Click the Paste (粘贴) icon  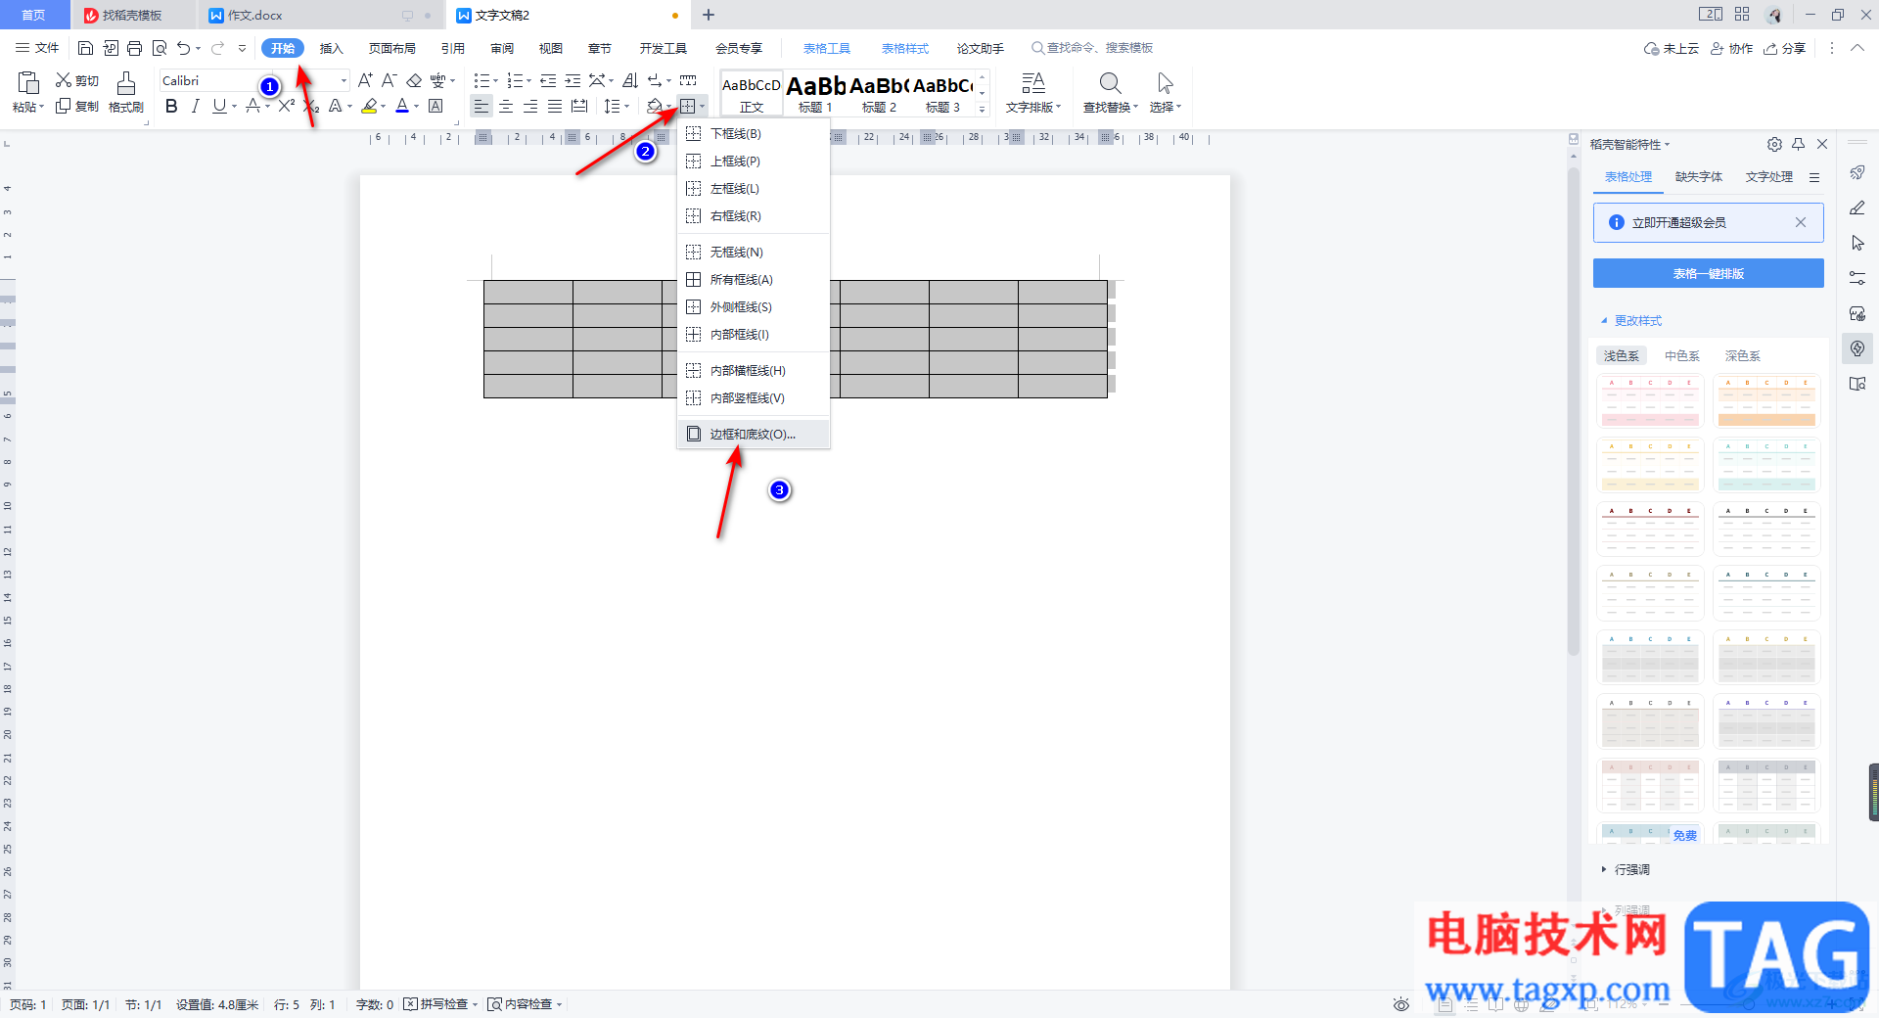click(28, 83)
